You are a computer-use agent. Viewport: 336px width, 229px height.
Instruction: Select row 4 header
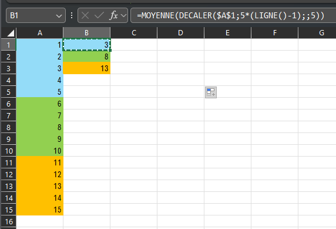pyautogui.click(x=8, y=80)
